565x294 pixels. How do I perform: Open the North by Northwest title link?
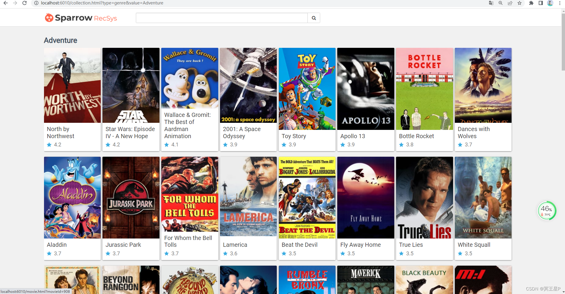(x=60, y=133)
